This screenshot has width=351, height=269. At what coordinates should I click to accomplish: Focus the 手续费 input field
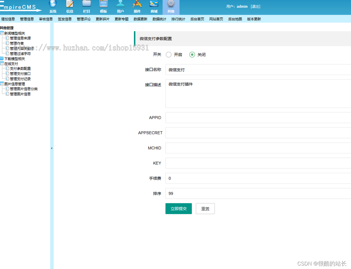point(258,178)
